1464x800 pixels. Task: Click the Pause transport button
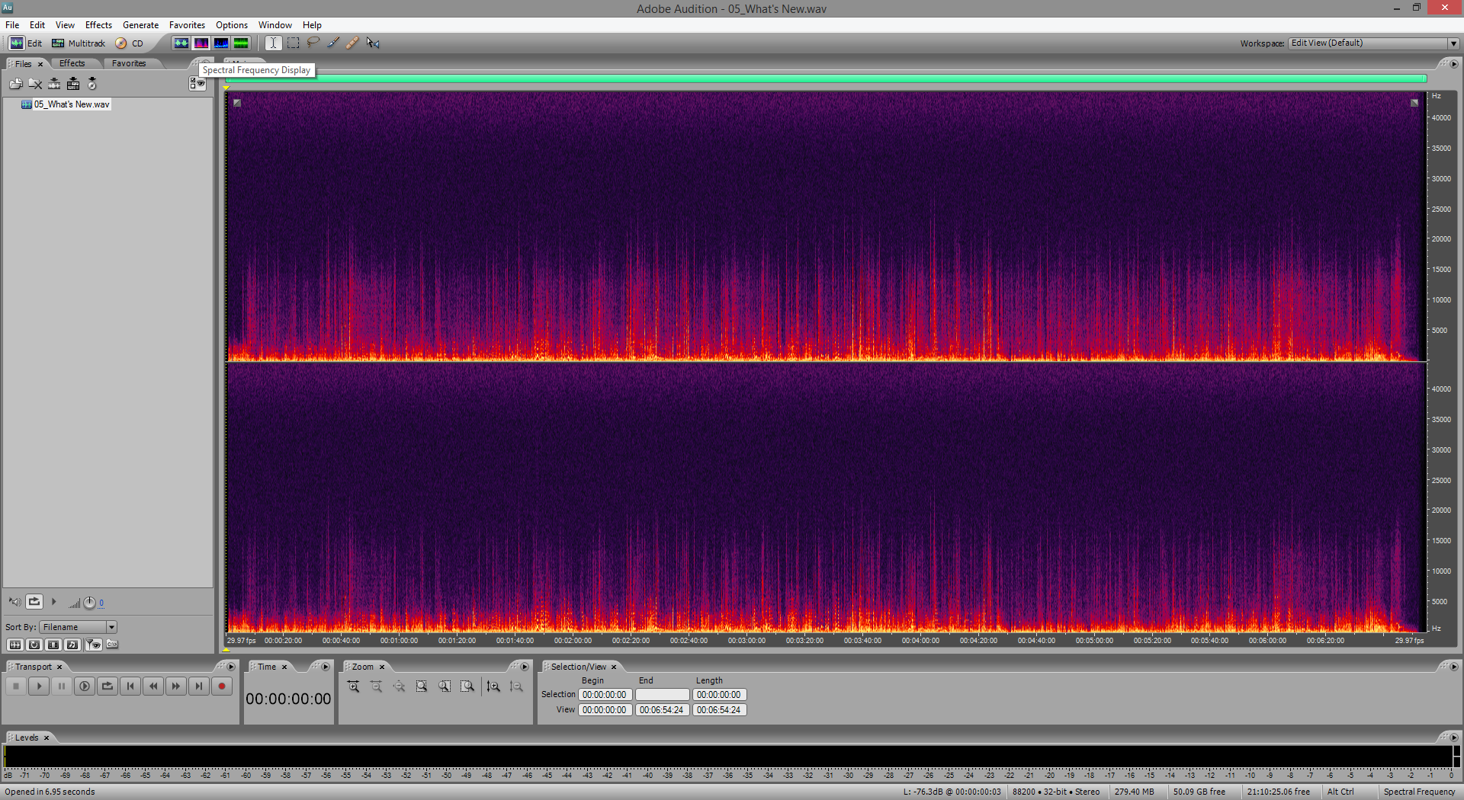click(x=62, y=686)
